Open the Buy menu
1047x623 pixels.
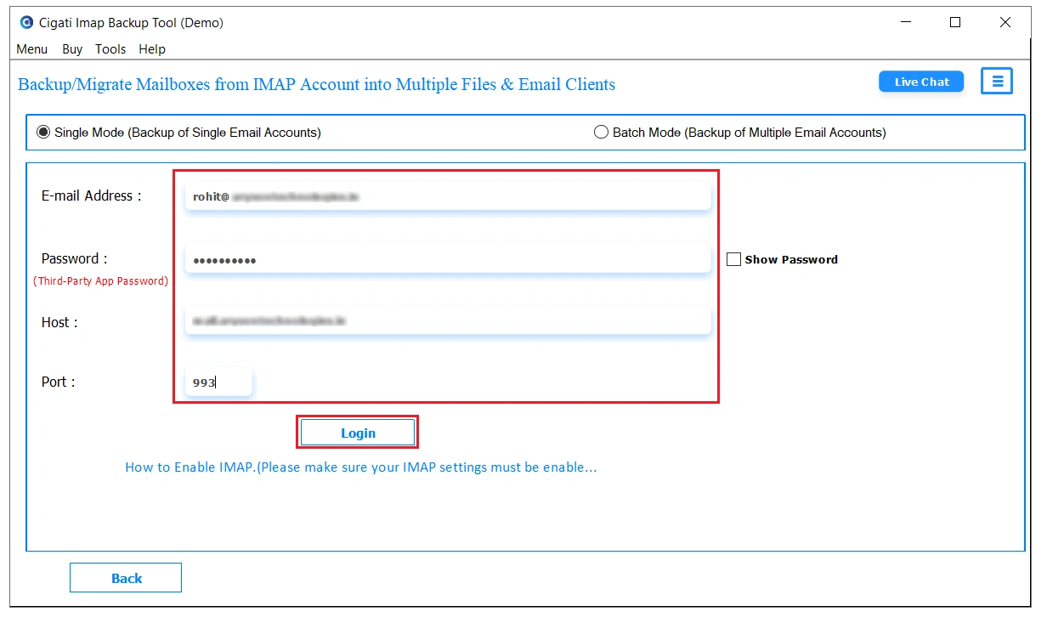[x=72, y=49]
